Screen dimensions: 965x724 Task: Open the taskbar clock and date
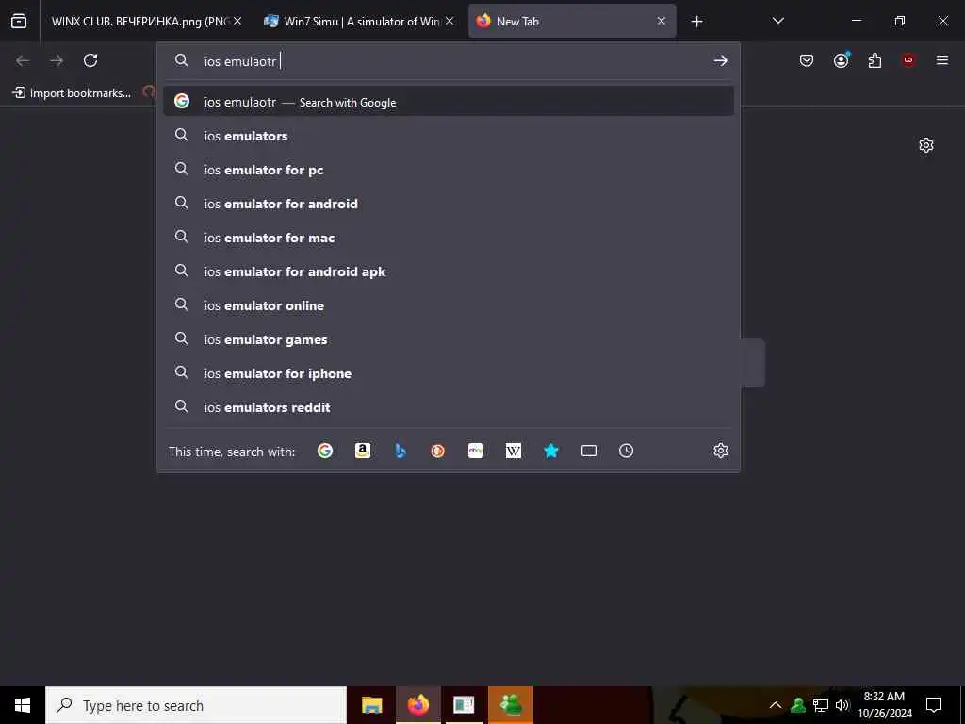pos(884,705)
